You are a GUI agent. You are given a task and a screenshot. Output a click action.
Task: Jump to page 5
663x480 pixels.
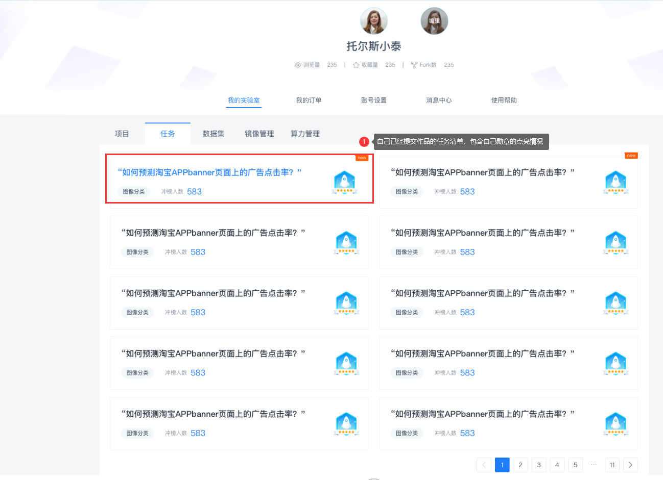coord(576,465)
